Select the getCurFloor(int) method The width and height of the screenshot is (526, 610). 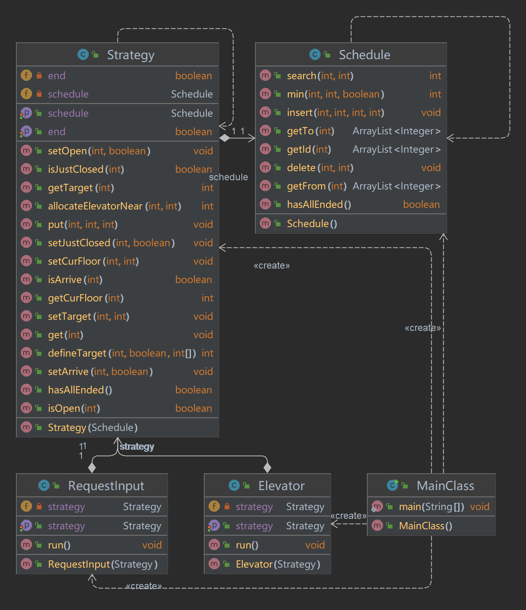point(118,298)
